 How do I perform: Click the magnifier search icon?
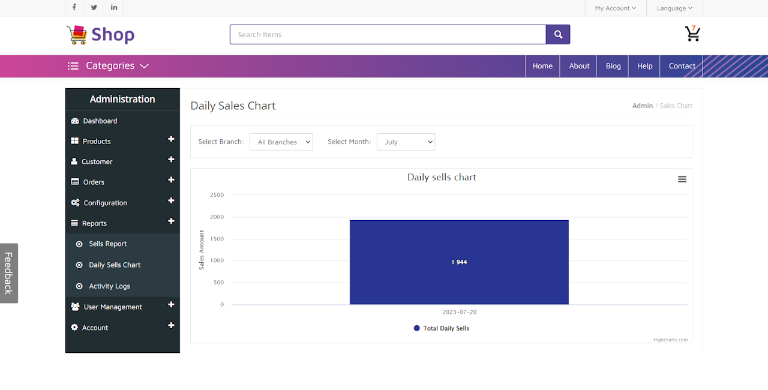point(557,34)
